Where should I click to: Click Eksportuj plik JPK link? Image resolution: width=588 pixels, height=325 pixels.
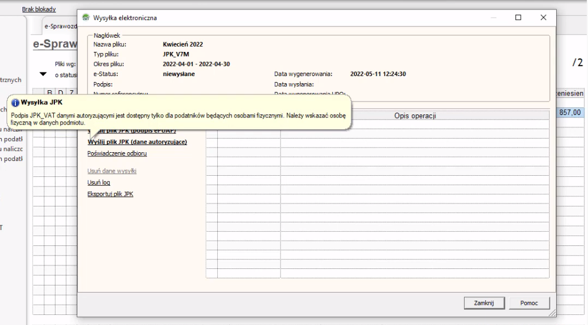110,194
